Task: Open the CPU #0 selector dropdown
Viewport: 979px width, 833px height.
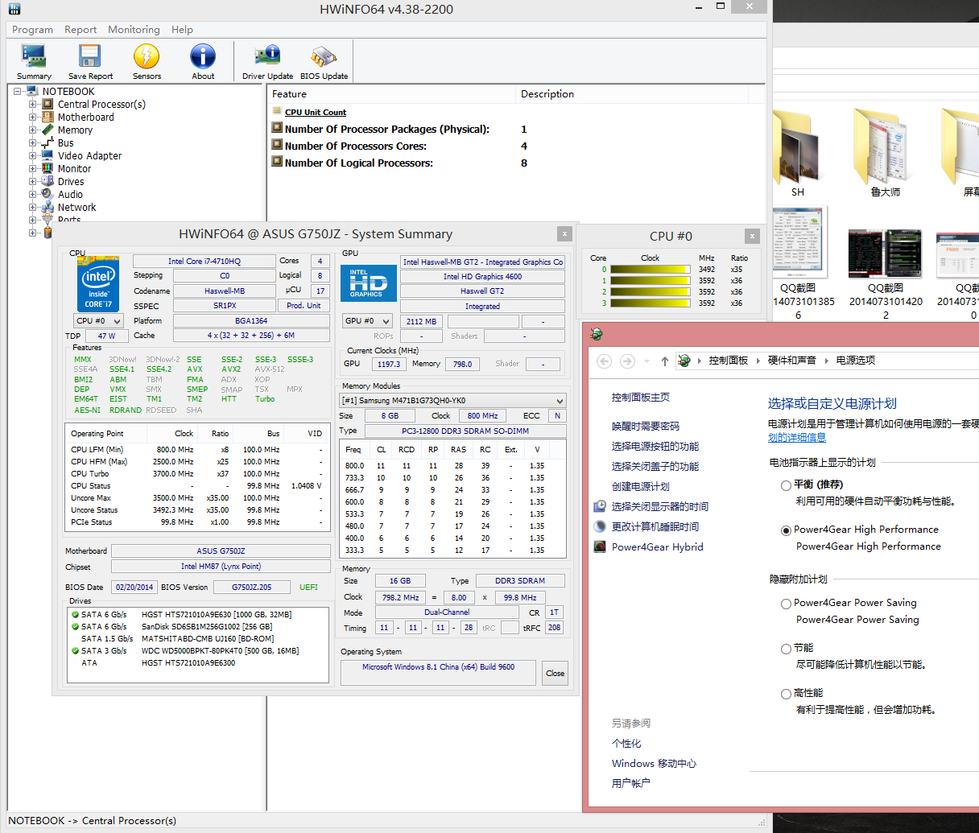Action: (98, 321)
